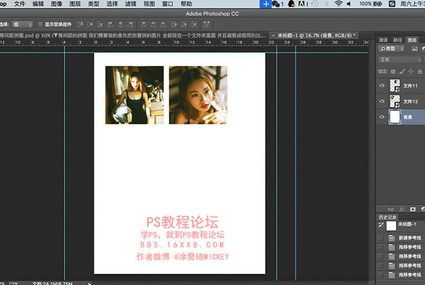Open the 类型 layer filter dropdown

point(391,49)
